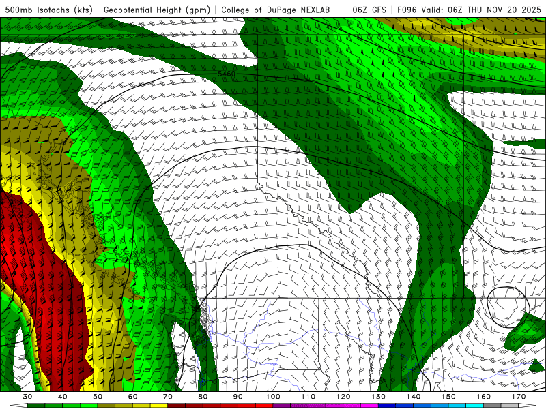Click the '170' value on the color scale
The image size is (546, 409).
tap(519, 397)
